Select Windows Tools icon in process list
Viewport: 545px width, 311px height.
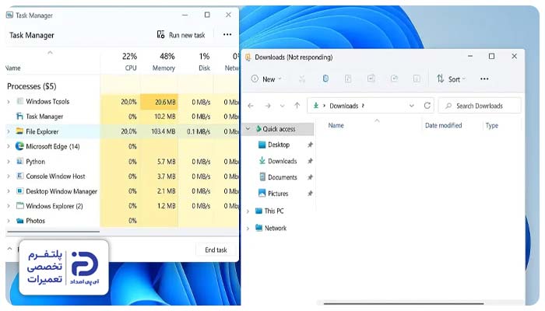pos(19,101)
